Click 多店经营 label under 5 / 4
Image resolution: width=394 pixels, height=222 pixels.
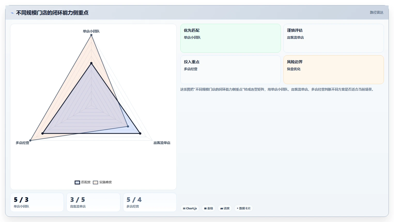pos(133,207)
